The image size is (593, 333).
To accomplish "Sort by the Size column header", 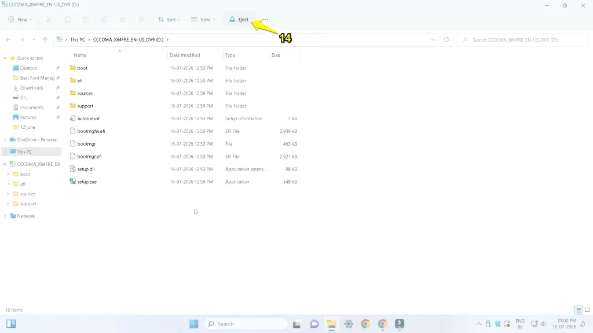I will [276, 55].
